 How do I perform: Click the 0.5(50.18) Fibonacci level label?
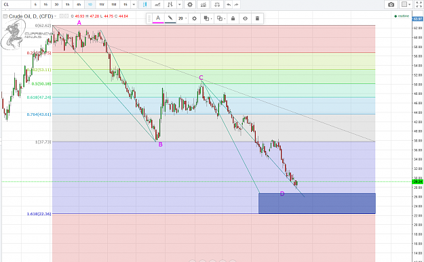point(41,84)
